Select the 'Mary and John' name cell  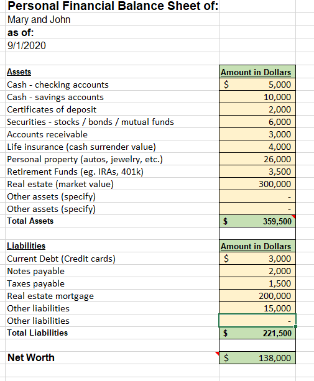coord(113,19)
